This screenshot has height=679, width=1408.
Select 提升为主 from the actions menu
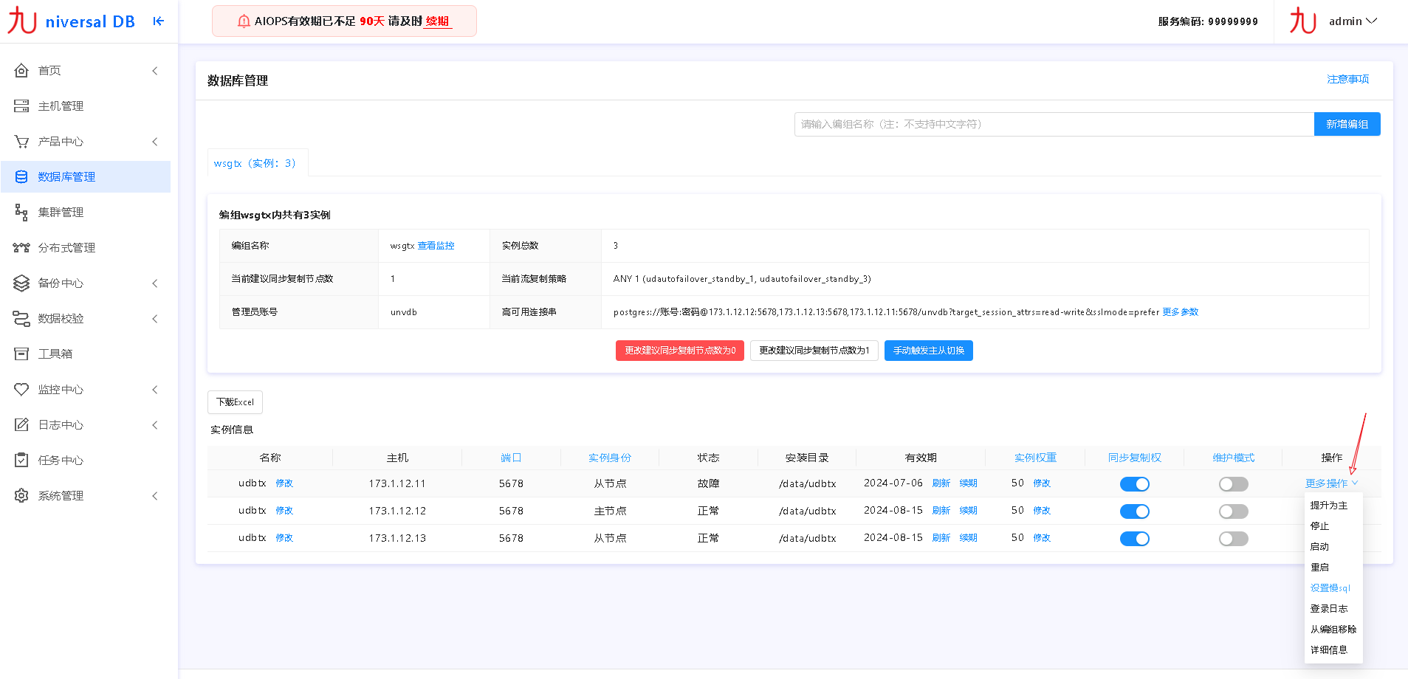click(1331, 505)
